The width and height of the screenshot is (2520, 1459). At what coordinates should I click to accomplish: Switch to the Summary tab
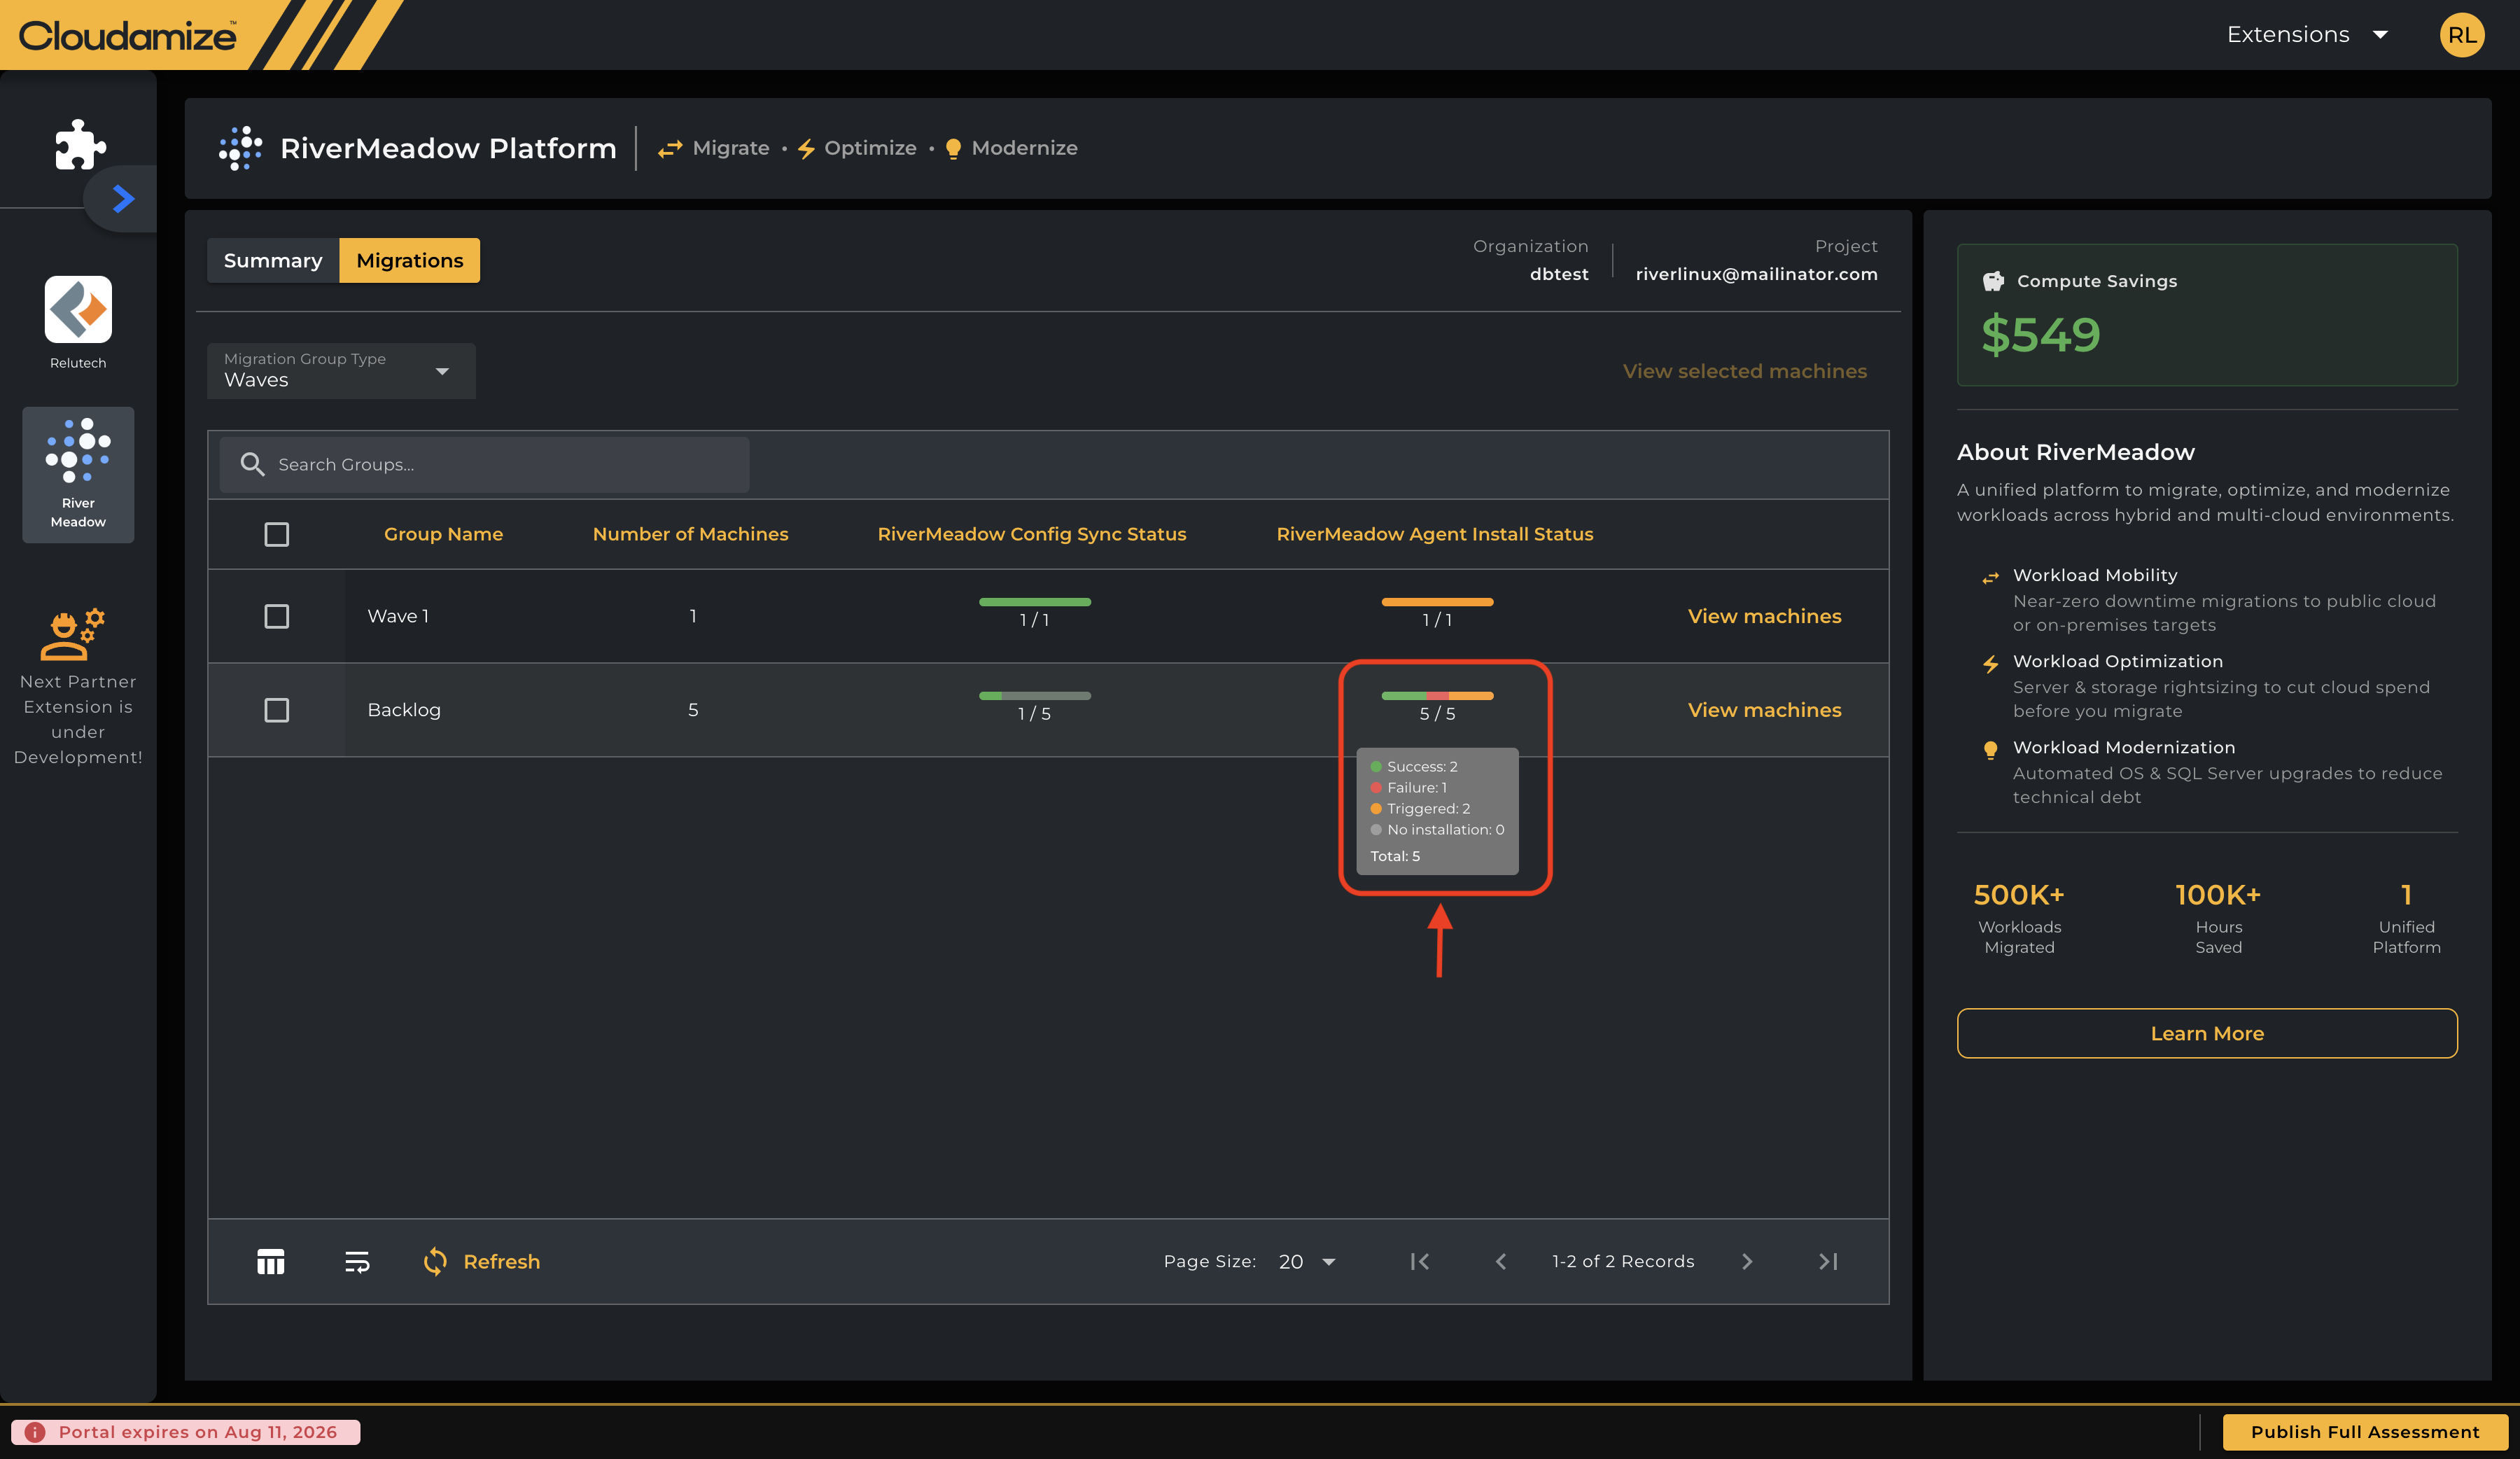pos(273,260)
